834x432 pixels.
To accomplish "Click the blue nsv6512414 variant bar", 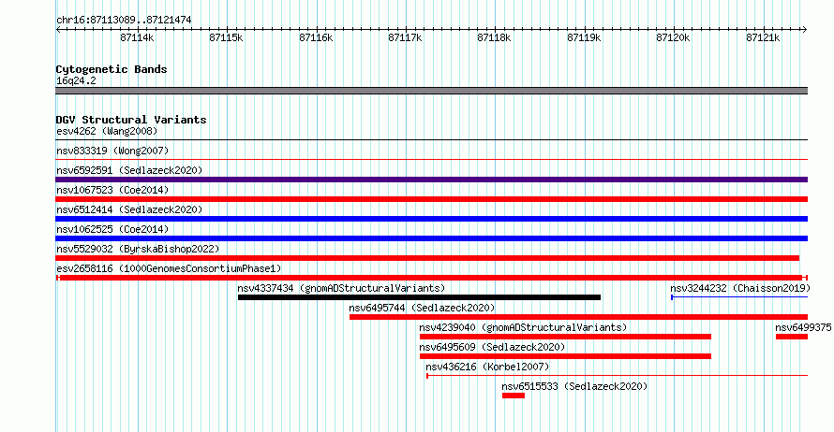I will (x=431, y=219).
